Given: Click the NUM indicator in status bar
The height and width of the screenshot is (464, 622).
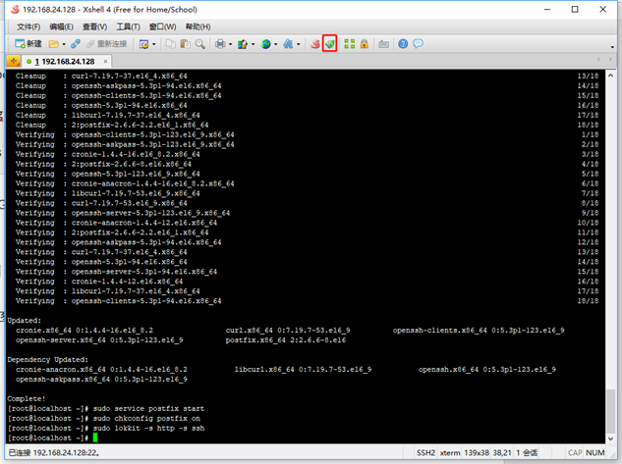Looking at the screenshot, I should pos(595,452).
